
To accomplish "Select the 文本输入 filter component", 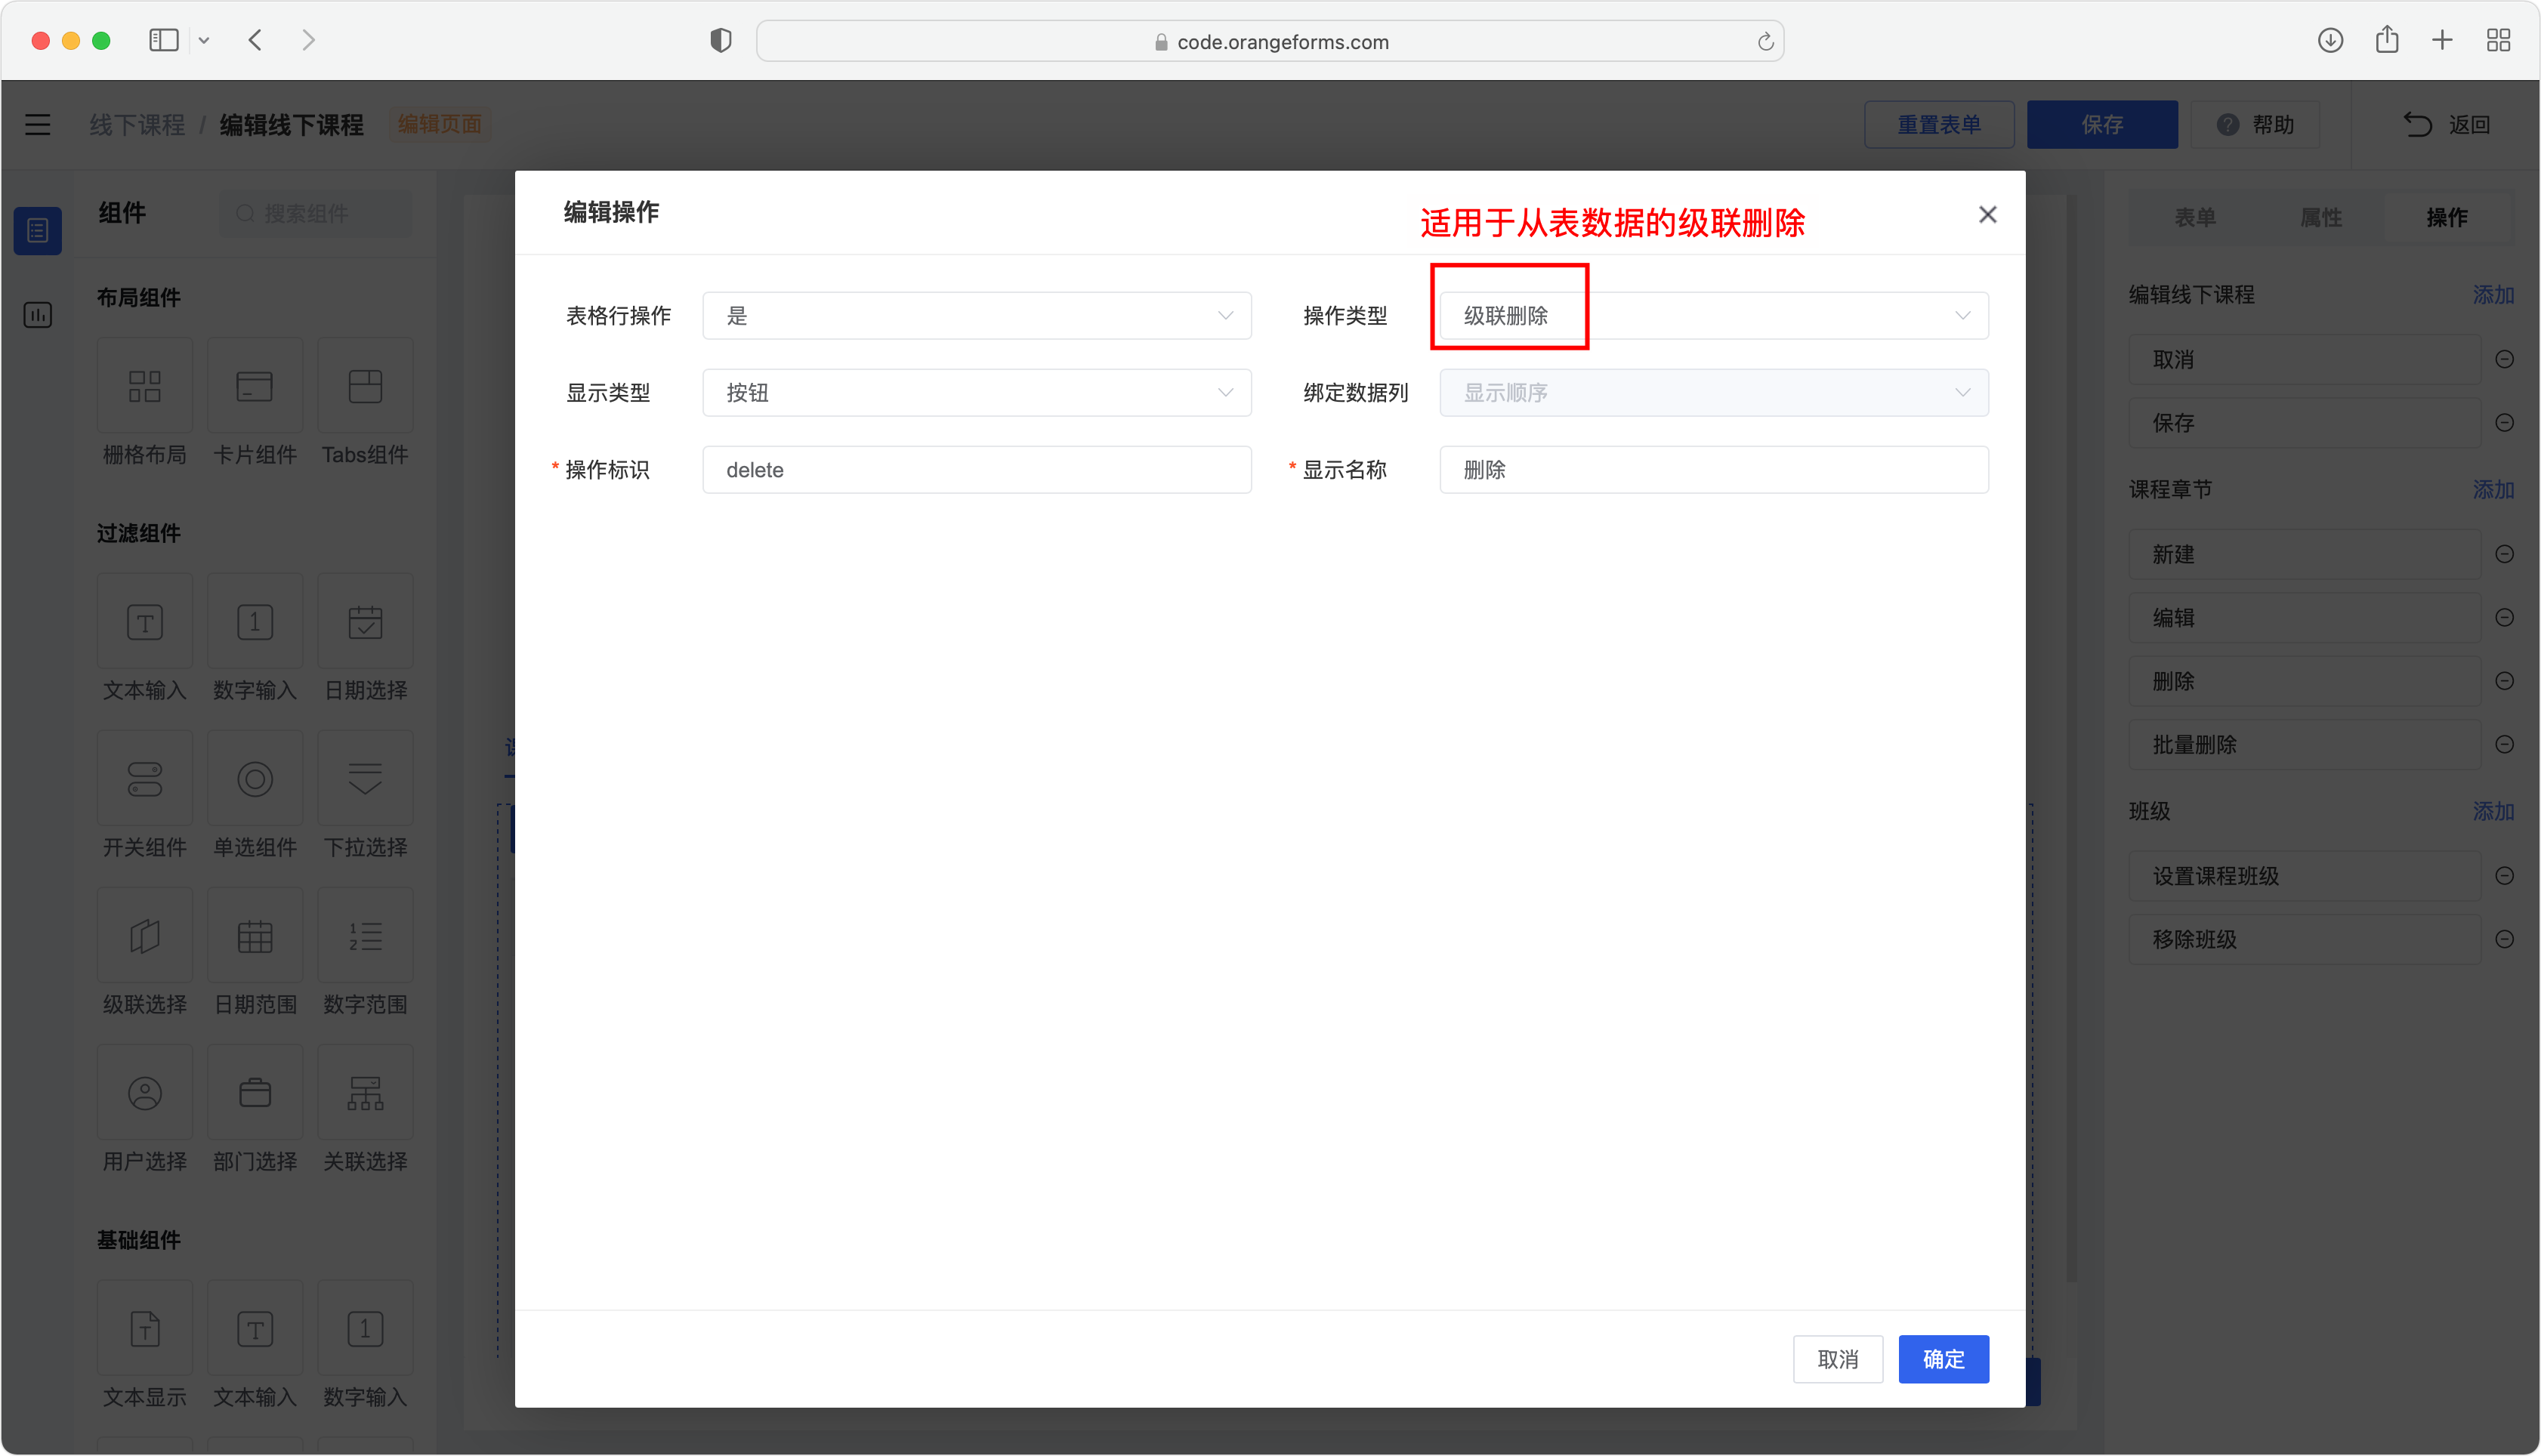I will click(x=144, y=622).
